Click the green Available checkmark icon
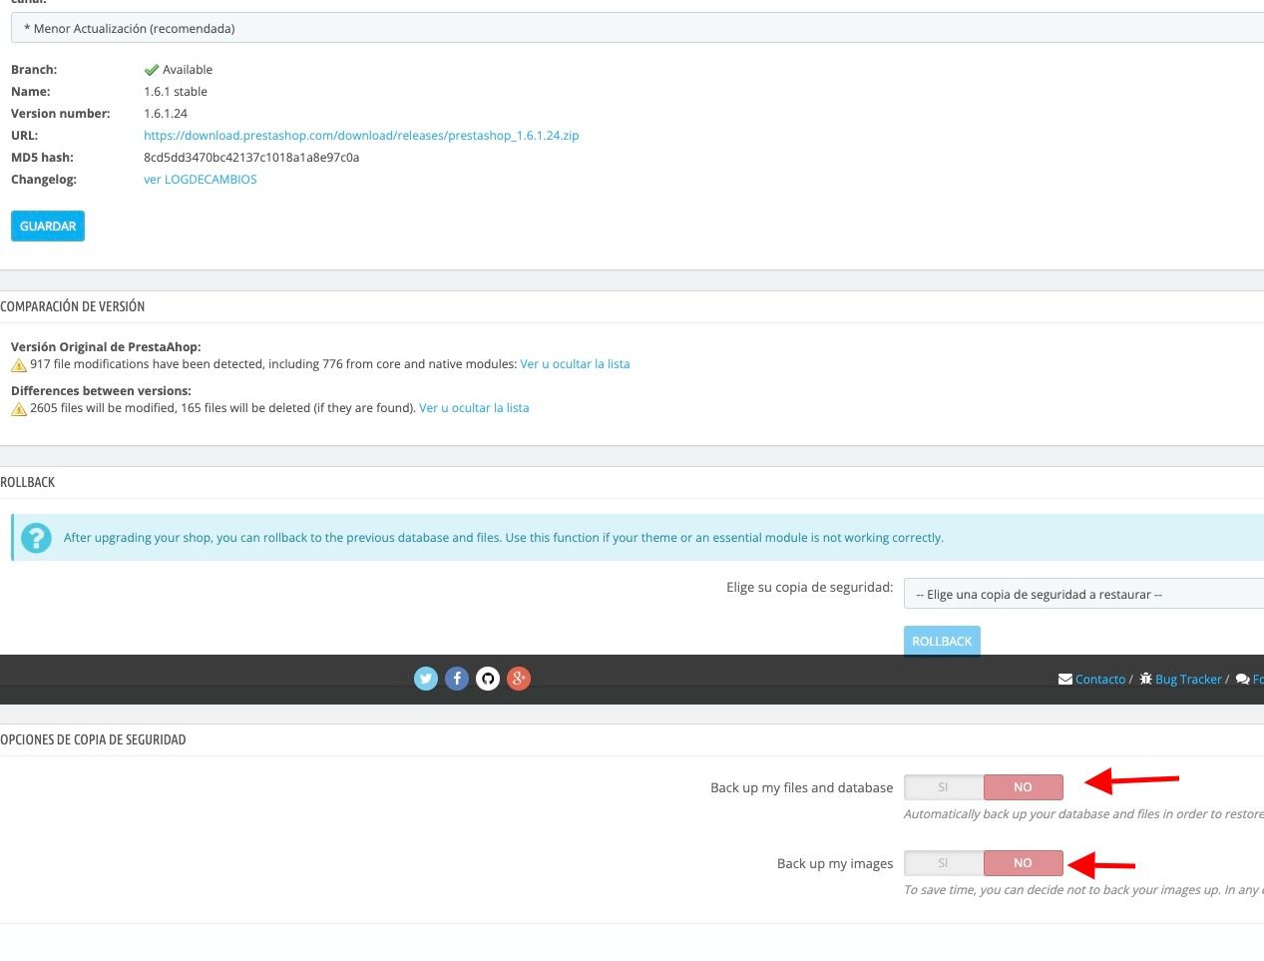1264x961 pixels. click(152, 70)
